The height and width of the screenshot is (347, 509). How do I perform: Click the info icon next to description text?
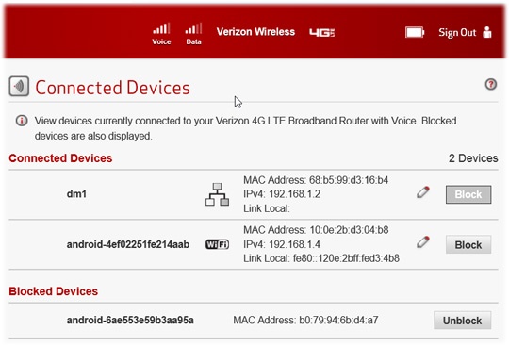pos(22,121)
